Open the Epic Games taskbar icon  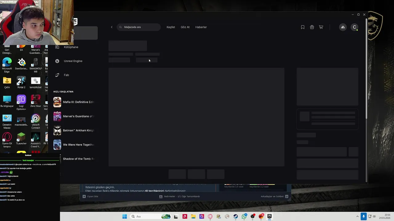coord(269,216)
